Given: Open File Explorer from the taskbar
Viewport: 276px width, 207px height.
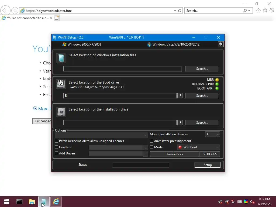Looking at the screenshot, I should coord(32,202).
